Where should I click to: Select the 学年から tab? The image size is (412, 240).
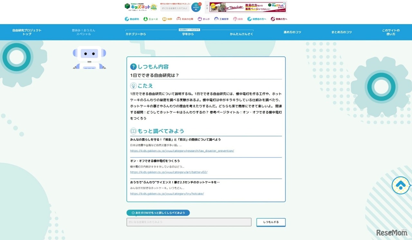pos(188,34)
